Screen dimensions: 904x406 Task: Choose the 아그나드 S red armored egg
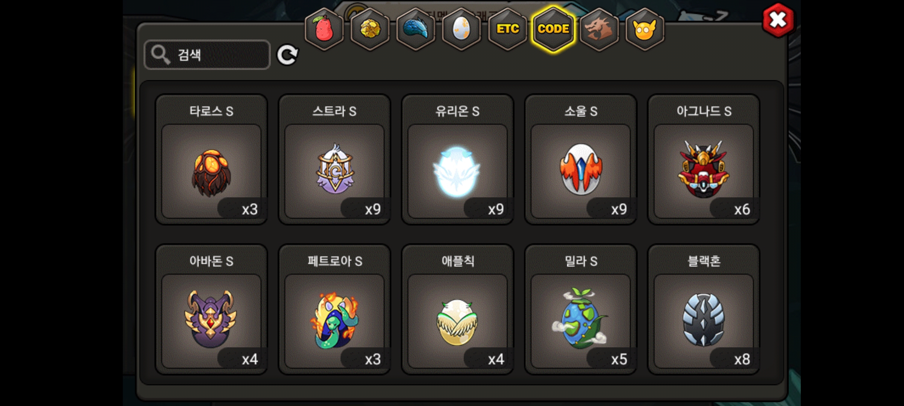click(x=704, y=159)
